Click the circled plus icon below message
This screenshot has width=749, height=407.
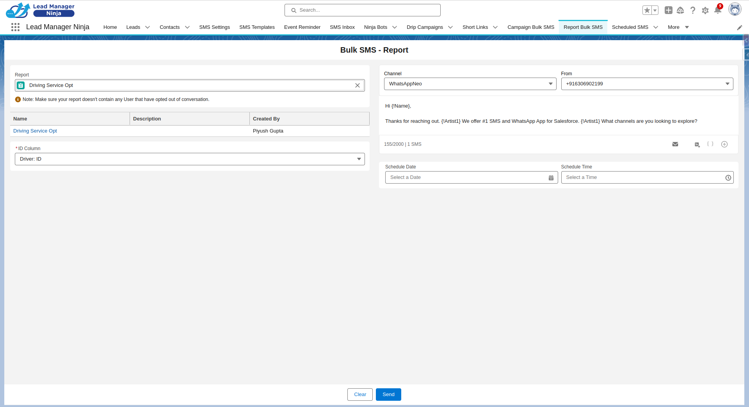pyautogui.click(x=724, y=144)
